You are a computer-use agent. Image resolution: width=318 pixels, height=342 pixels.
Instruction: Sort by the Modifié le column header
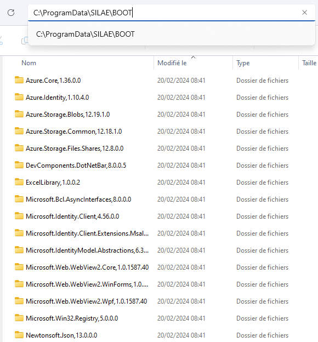[x=172, y=63]
